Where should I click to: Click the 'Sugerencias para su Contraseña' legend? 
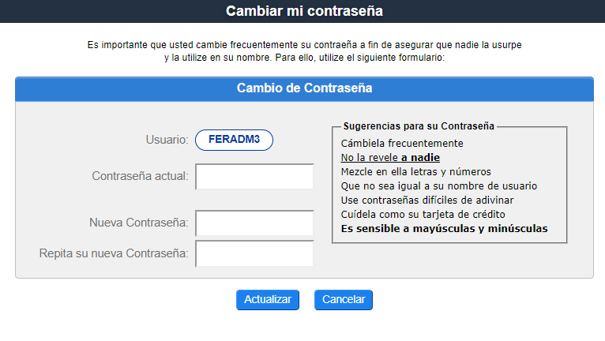(x=419, y=126)
